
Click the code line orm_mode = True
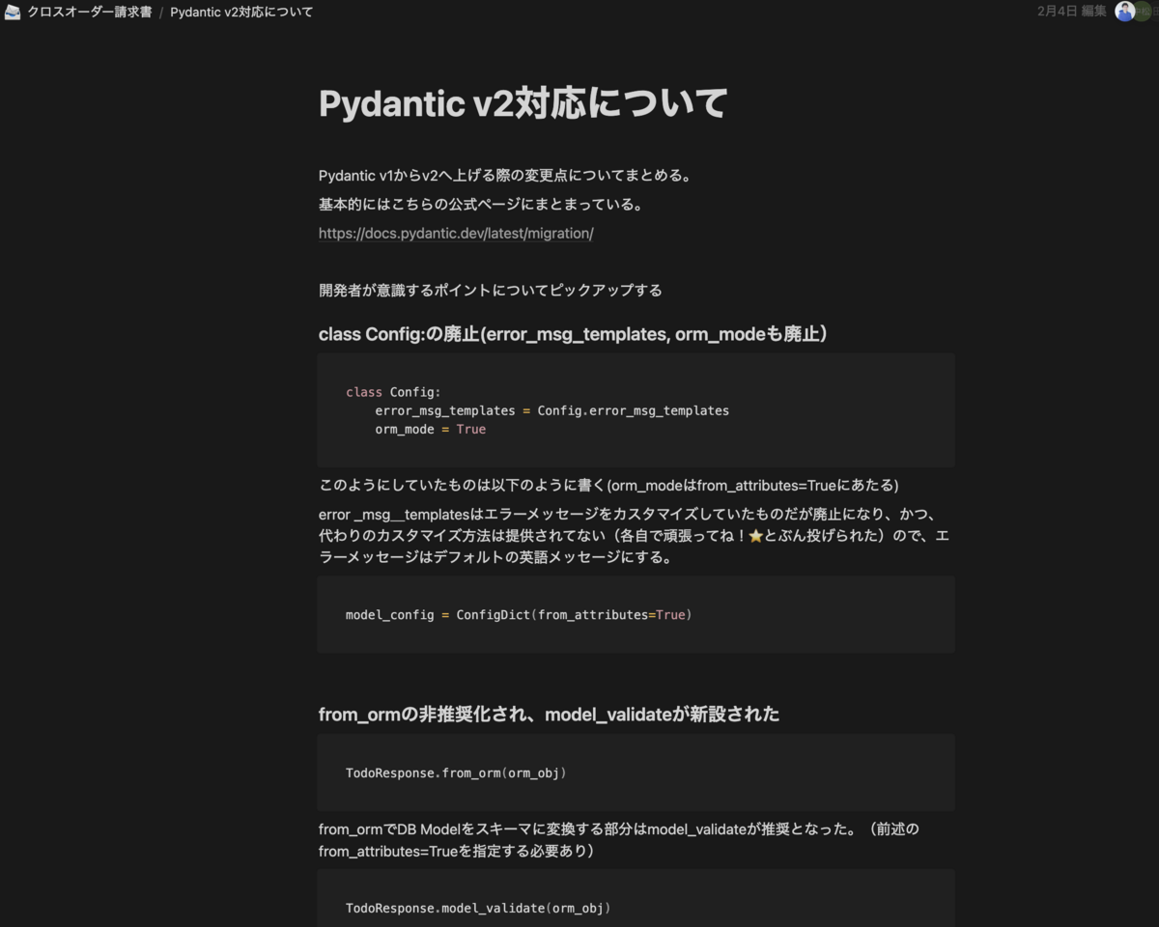click(431, 429)
